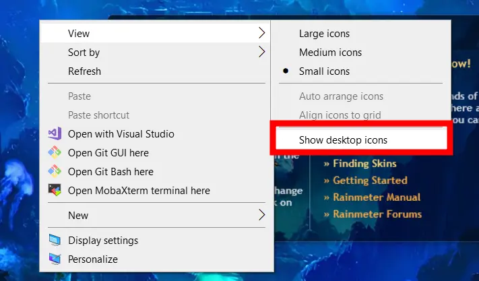Image resolution: width=479 pixels, height=281 pixels.
Task: Choose Large icons view size
Action: [324, 34]
